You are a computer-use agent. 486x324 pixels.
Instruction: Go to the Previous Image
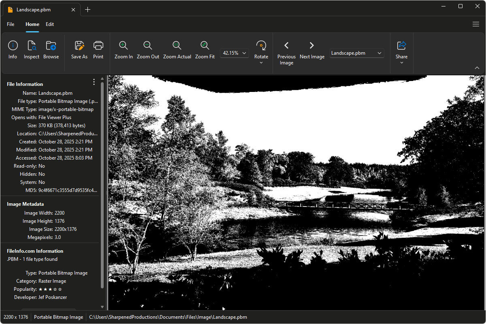point(286,45)
